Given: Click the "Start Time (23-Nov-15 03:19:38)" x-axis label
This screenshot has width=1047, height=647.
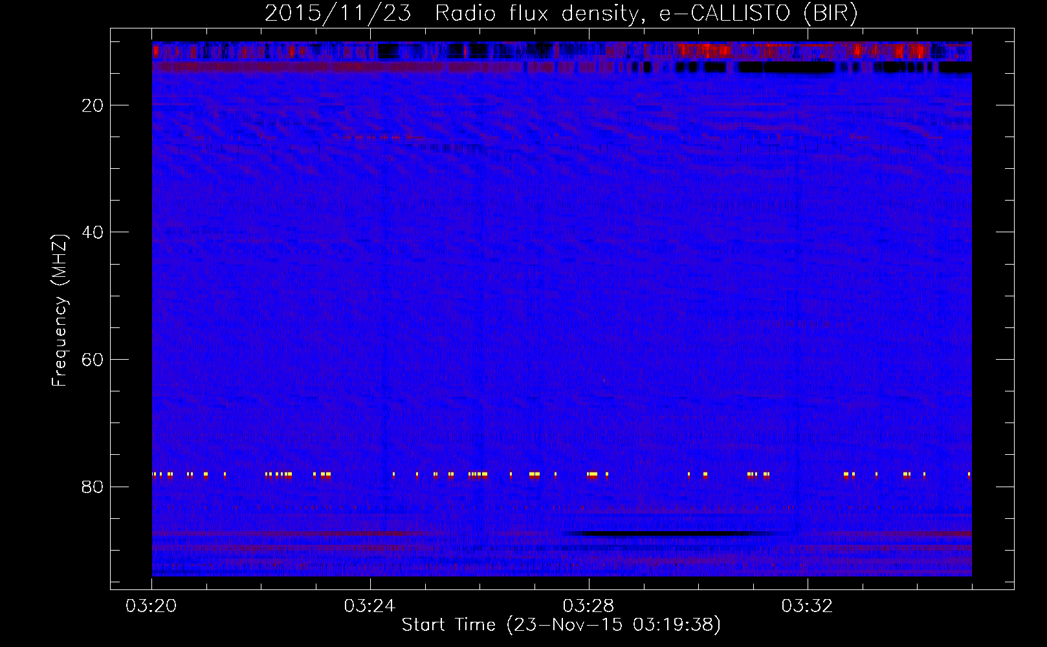Looking at the screenshot, I should tap(561, 625).
